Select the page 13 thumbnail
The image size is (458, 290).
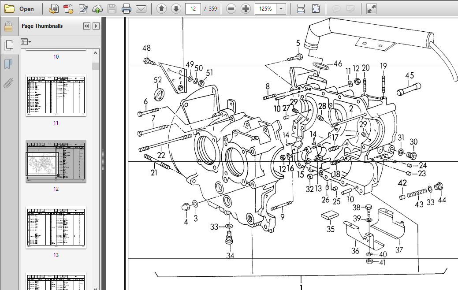(56, 227)
